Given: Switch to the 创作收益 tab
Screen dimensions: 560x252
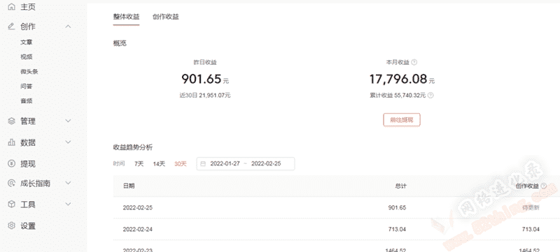Looking at the screenshot, I should click(165, 17).
